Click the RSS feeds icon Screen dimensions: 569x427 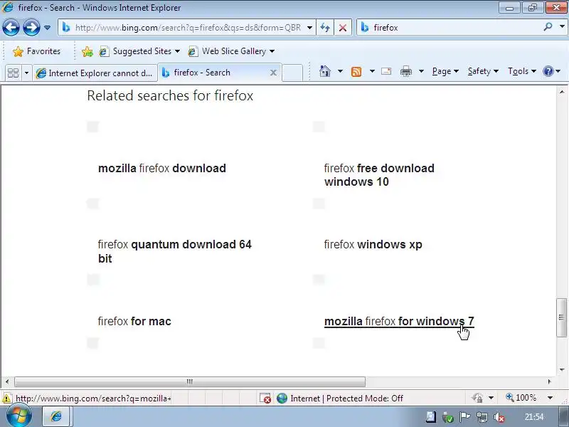point(356,72)
